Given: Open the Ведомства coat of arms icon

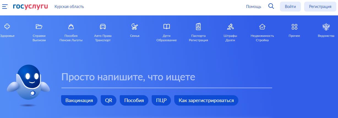Looking at the screenshot, I should [326, 27].
